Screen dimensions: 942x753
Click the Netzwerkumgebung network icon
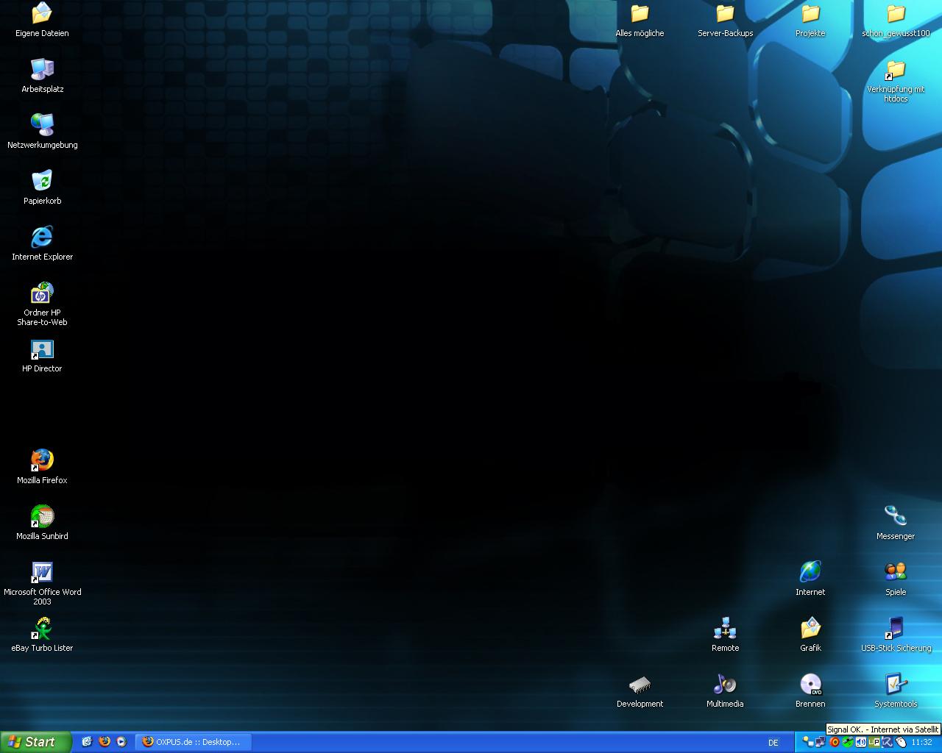[42, 126]
